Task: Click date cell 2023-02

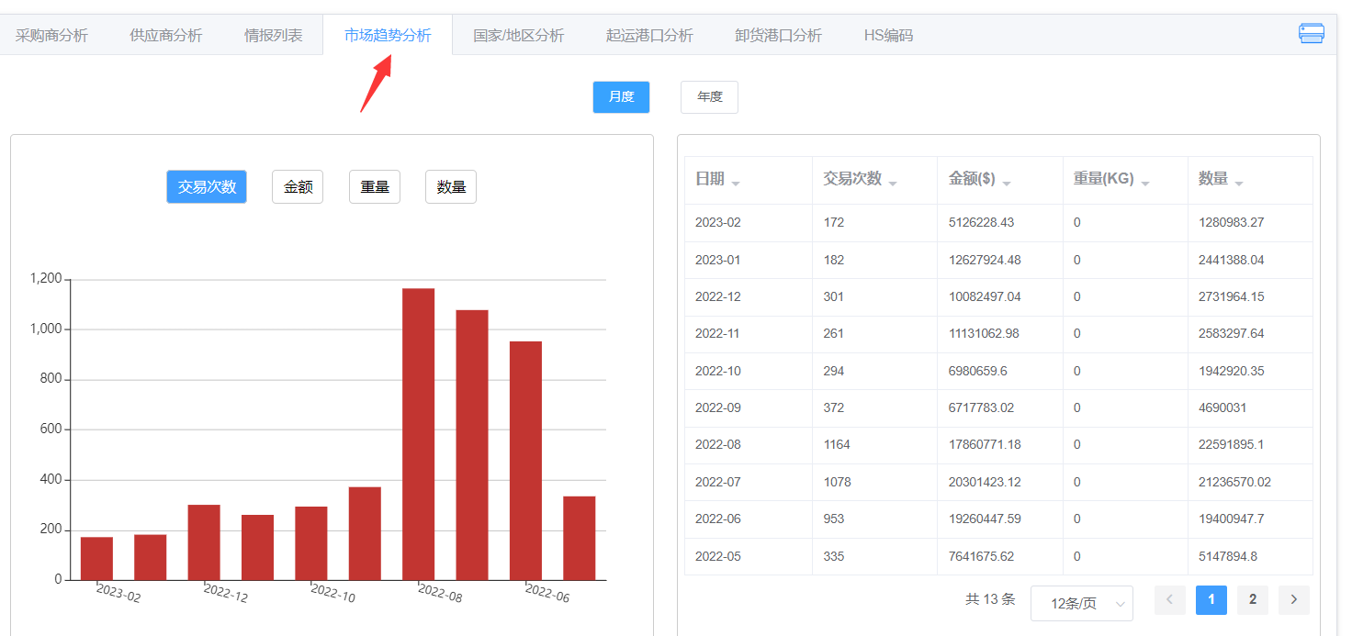Action: coord(718,222)
